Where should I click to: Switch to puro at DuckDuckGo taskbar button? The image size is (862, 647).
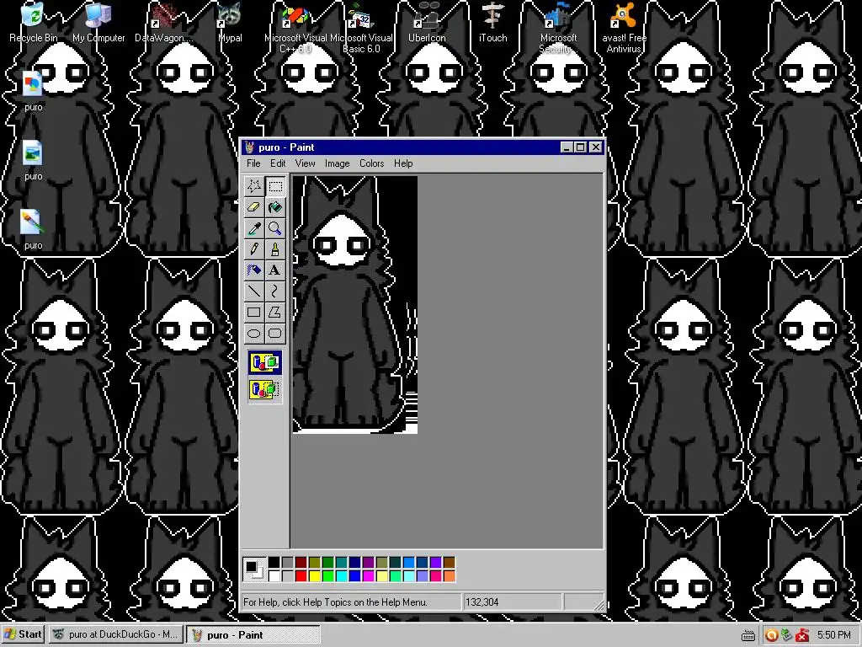115,634
